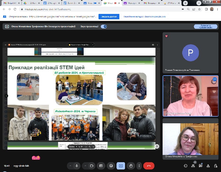This screenshot has height=172, width=221.
Task: Open the participants people panel
Action: pyautogui.click(x=193, y=165)
